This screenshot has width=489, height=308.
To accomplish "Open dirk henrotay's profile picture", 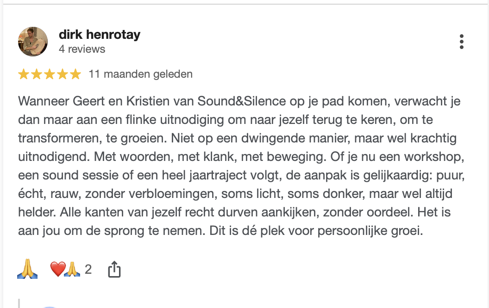I will click(33, 42).
